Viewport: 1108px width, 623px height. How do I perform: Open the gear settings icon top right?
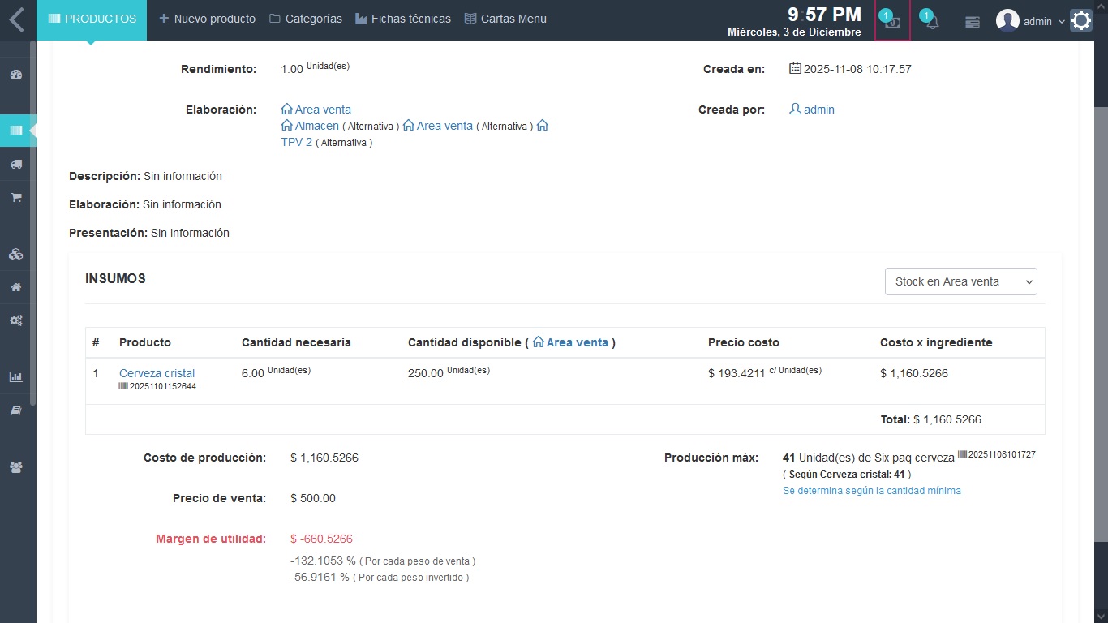(x=1081, y=20)
